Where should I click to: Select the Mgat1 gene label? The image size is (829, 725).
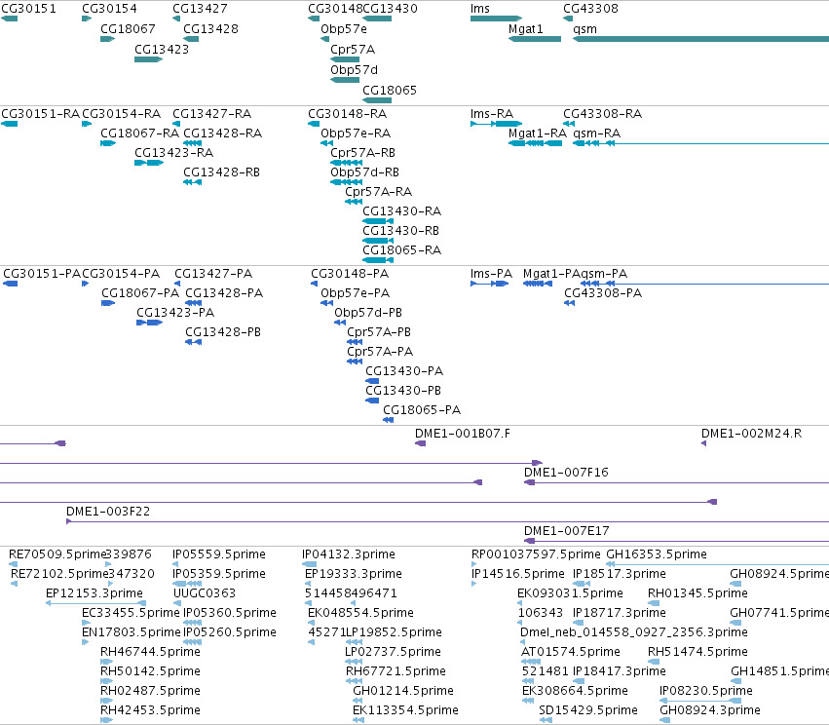pyautogui.click(x=525, y=28)
